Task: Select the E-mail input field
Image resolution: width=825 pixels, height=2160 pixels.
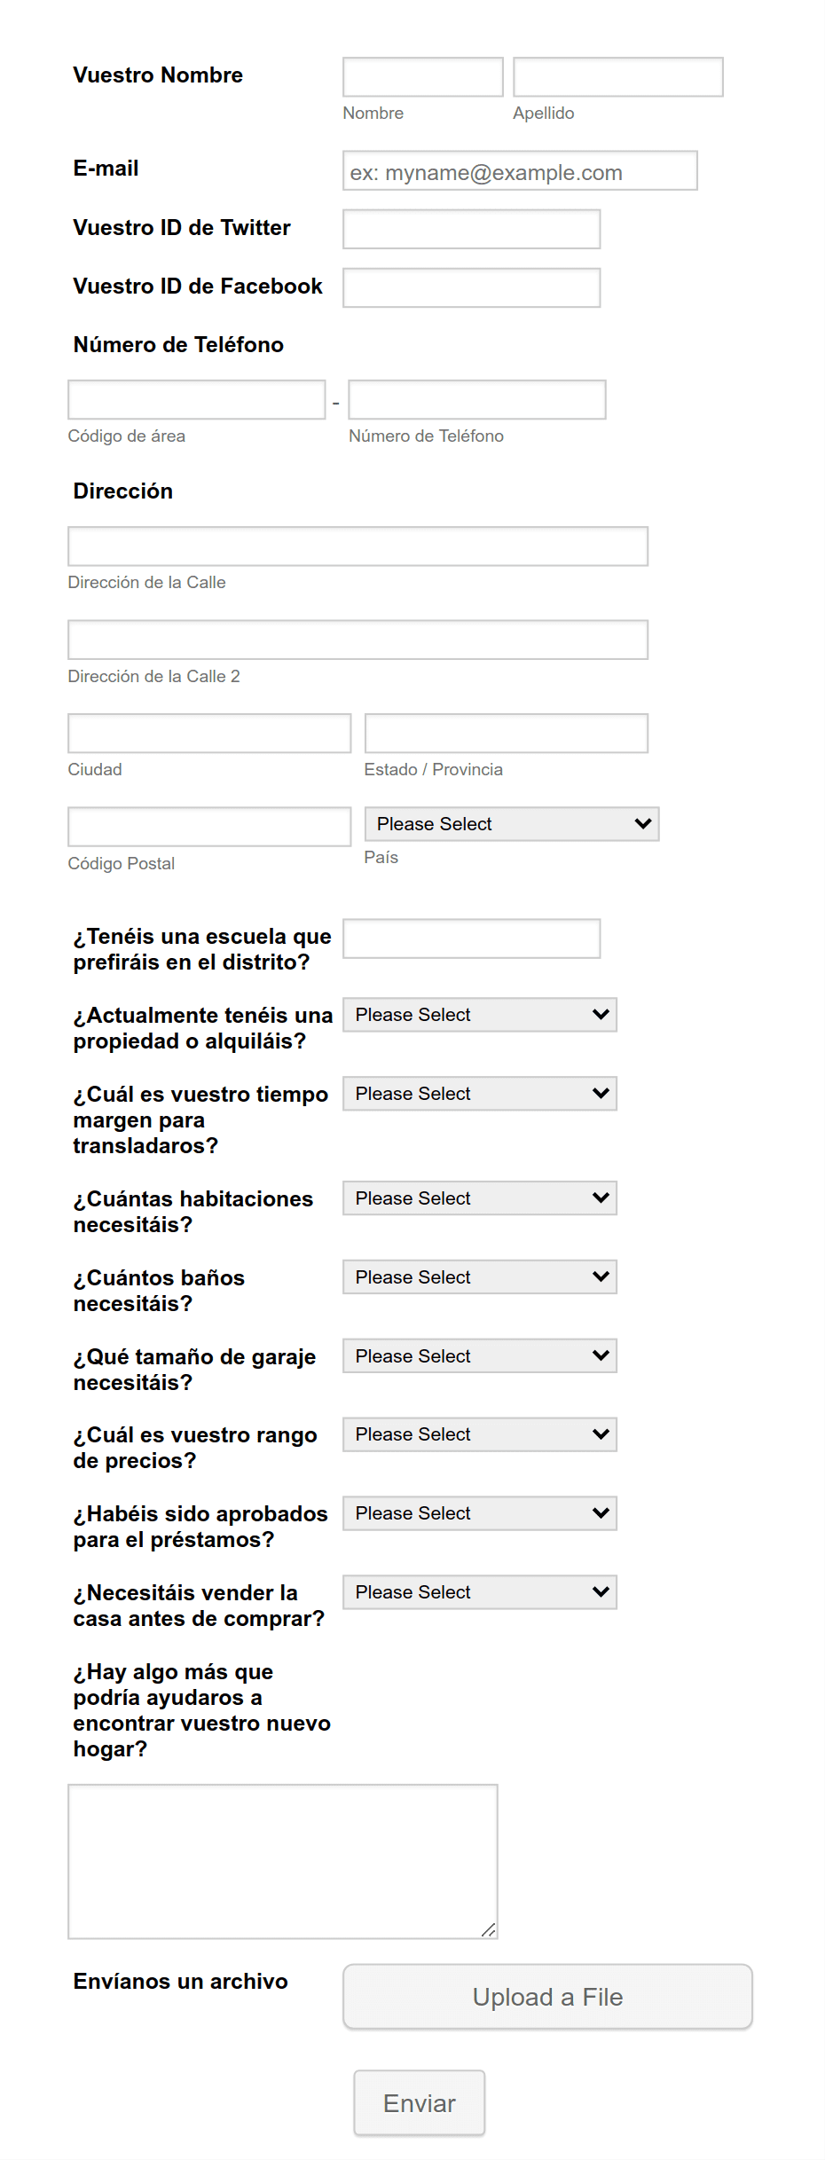Action: [x=520, y=170]
